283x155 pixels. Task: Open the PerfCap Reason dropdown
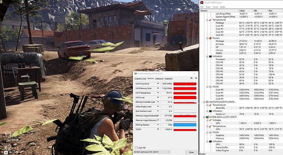[x=158, y=125]
